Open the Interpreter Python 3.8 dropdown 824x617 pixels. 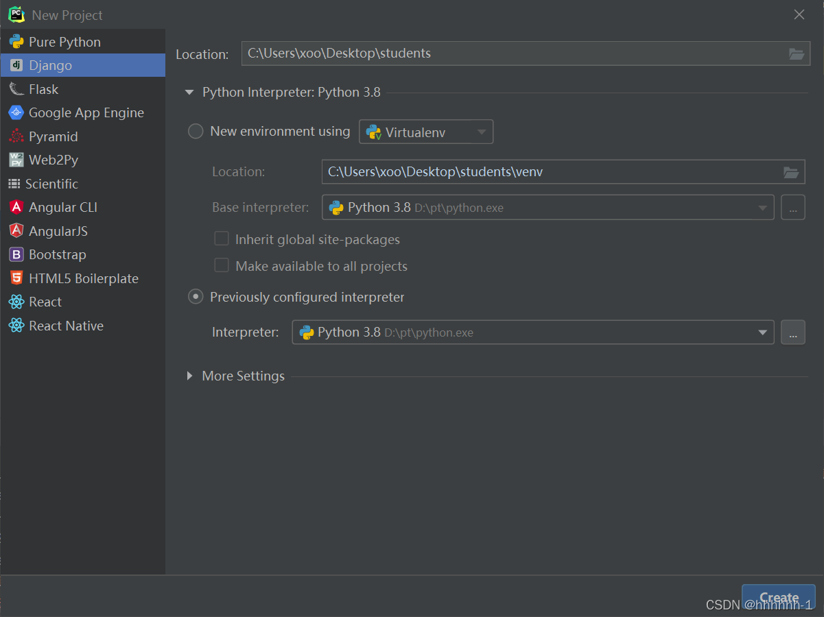(x=533, y=332)
